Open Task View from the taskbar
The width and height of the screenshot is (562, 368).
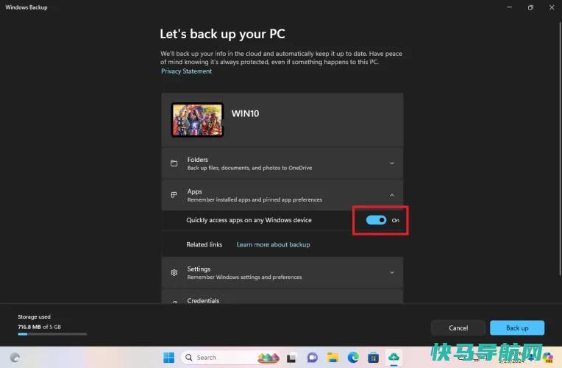pyautogui.click(x=291, y=358)
